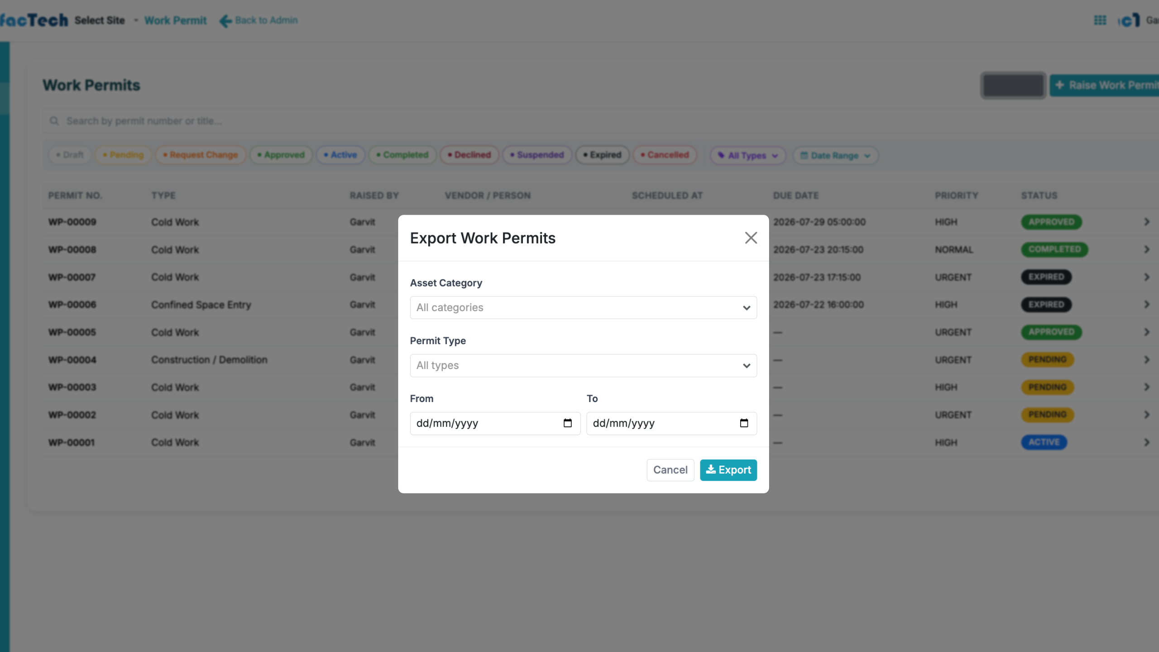The height and width of the screenshot is (652, 1159).
Task: Toggle the Declined status filter
Action: [469, 155]
